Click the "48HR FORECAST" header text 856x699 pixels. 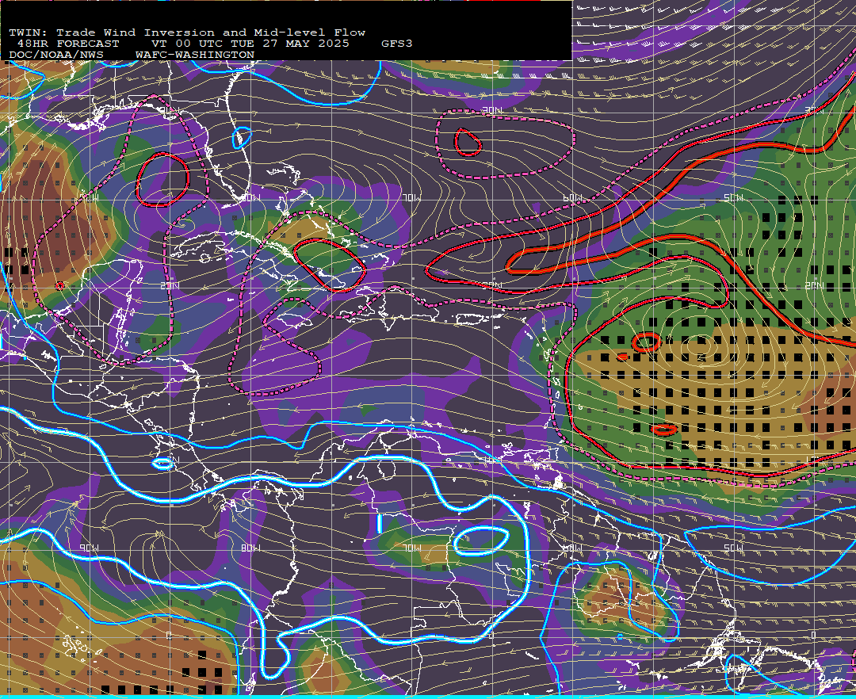(x=68, y=44)
